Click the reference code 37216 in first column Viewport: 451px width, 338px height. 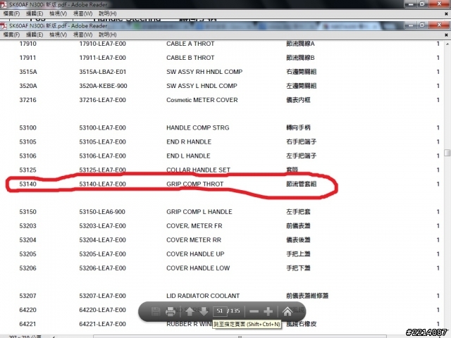(27, 100)
